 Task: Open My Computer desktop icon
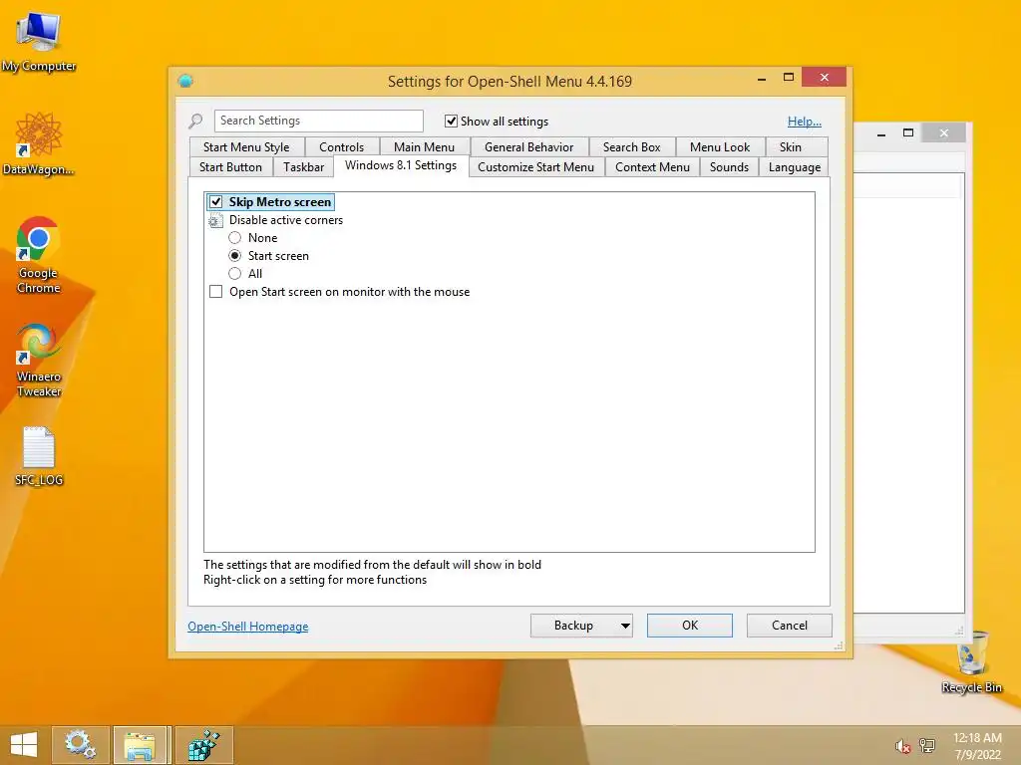tap(39, 40)
